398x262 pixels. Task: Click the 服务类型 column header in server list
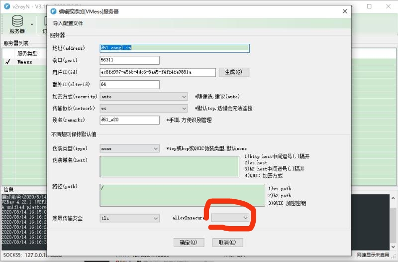[x=27, y=54]
